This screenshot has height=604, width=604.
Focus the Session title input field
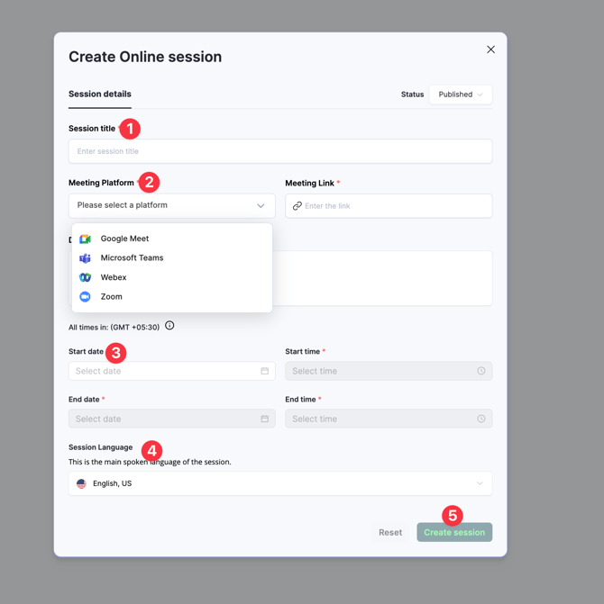pos(279,151)
